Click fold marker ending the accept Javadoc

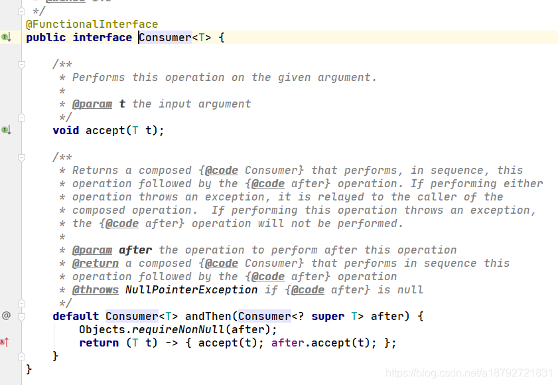tap(21, 117)
